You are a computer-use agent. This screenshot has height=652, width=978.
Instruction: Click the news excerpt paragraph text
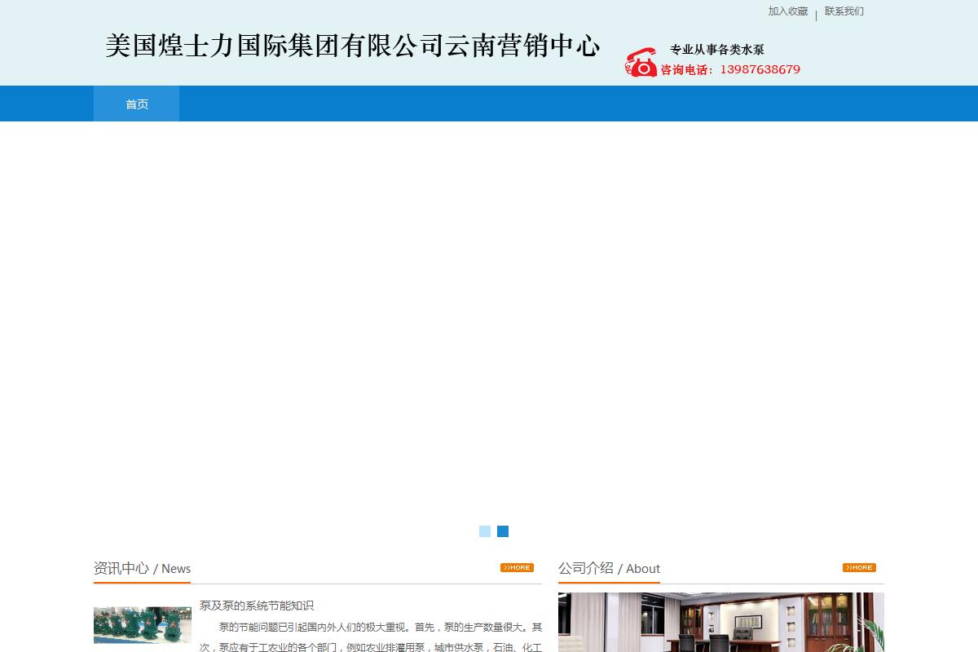tap(371, 637)
